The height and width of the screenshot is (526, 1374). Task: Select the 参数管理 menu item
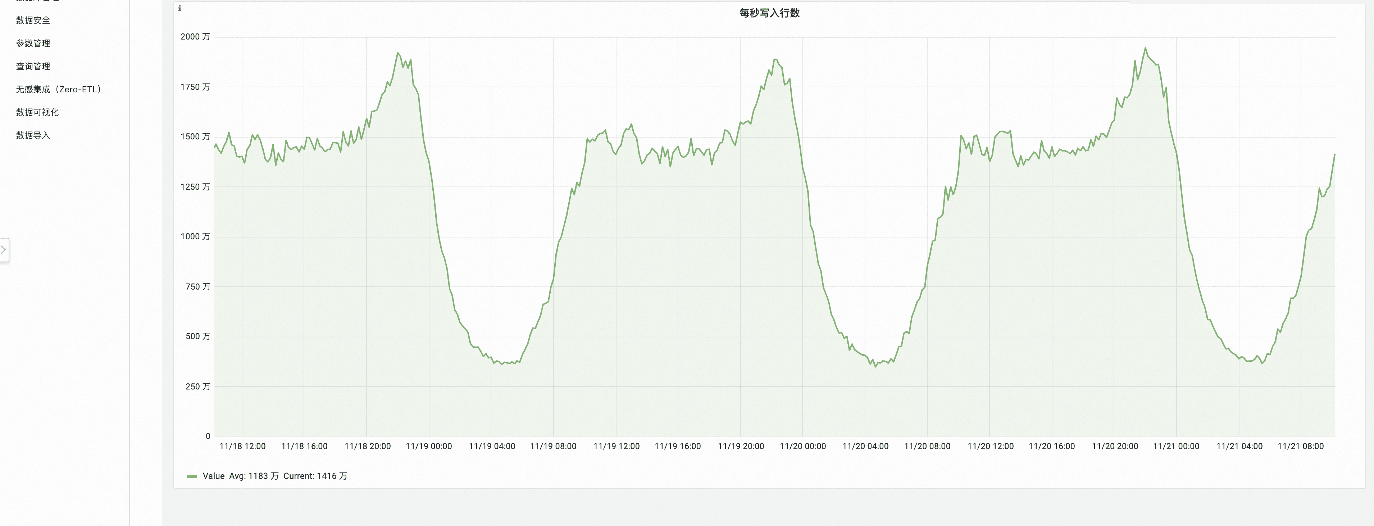[33, 43]
